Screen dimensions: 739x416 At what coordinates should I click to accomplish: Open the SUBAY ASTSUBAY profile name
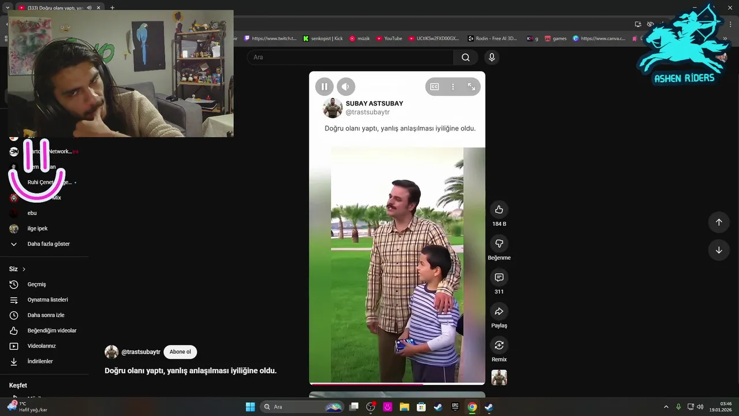point(374,103)
